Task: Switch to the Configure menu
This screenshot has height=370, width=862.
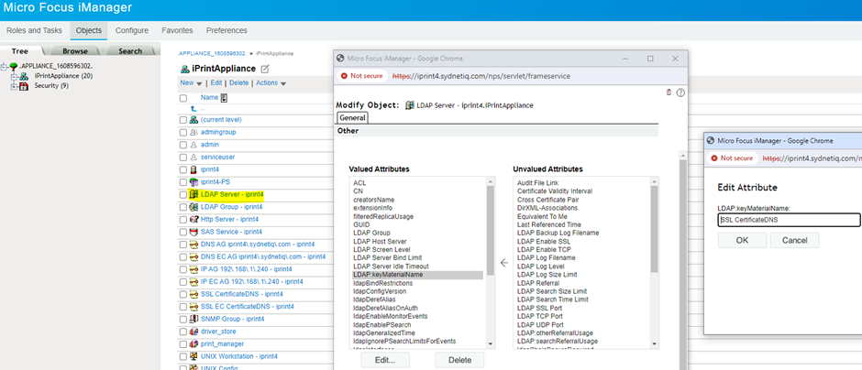Action: 132,30
